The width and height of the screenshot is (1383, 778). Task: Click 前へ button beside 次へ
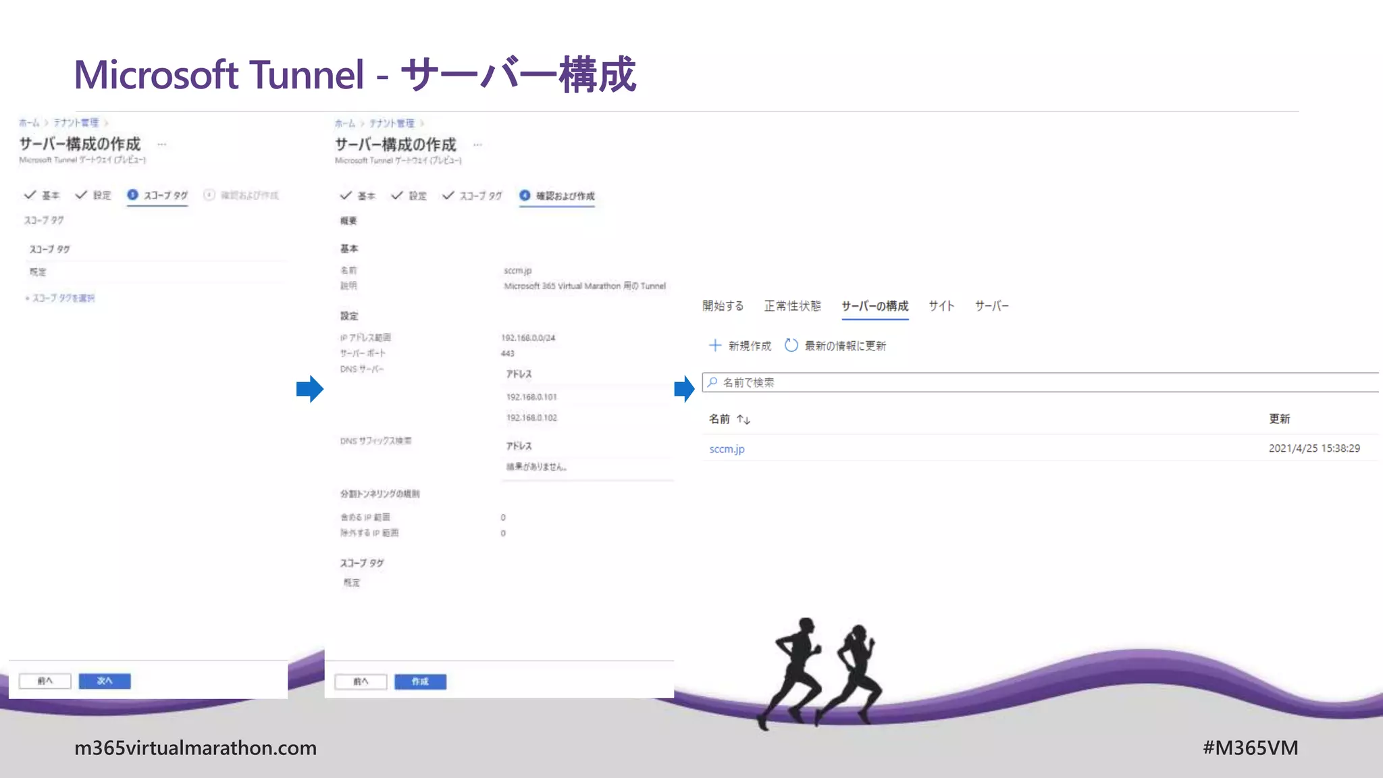(x=45, y=681)
